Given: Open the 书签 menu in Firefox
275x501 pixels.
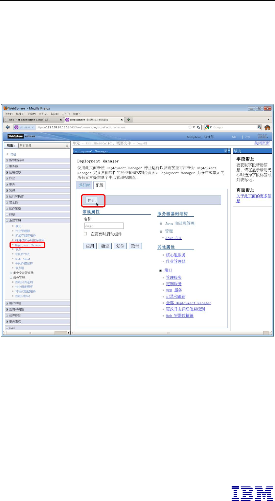Looking at the screenshot, I should coord(54,114).
